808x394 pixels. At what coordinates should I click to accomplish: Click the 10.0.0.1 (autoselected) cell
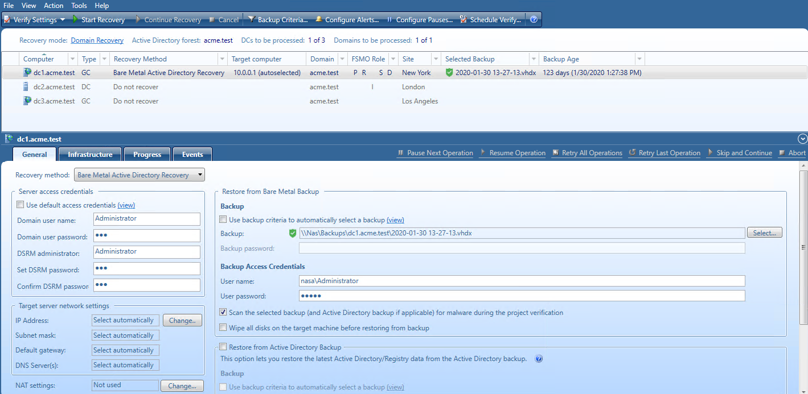point(267,73)
